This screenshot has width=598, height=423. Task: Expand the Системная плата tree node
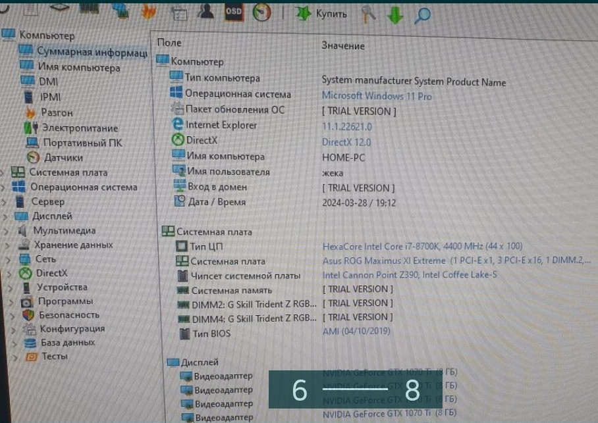point(4,172)
